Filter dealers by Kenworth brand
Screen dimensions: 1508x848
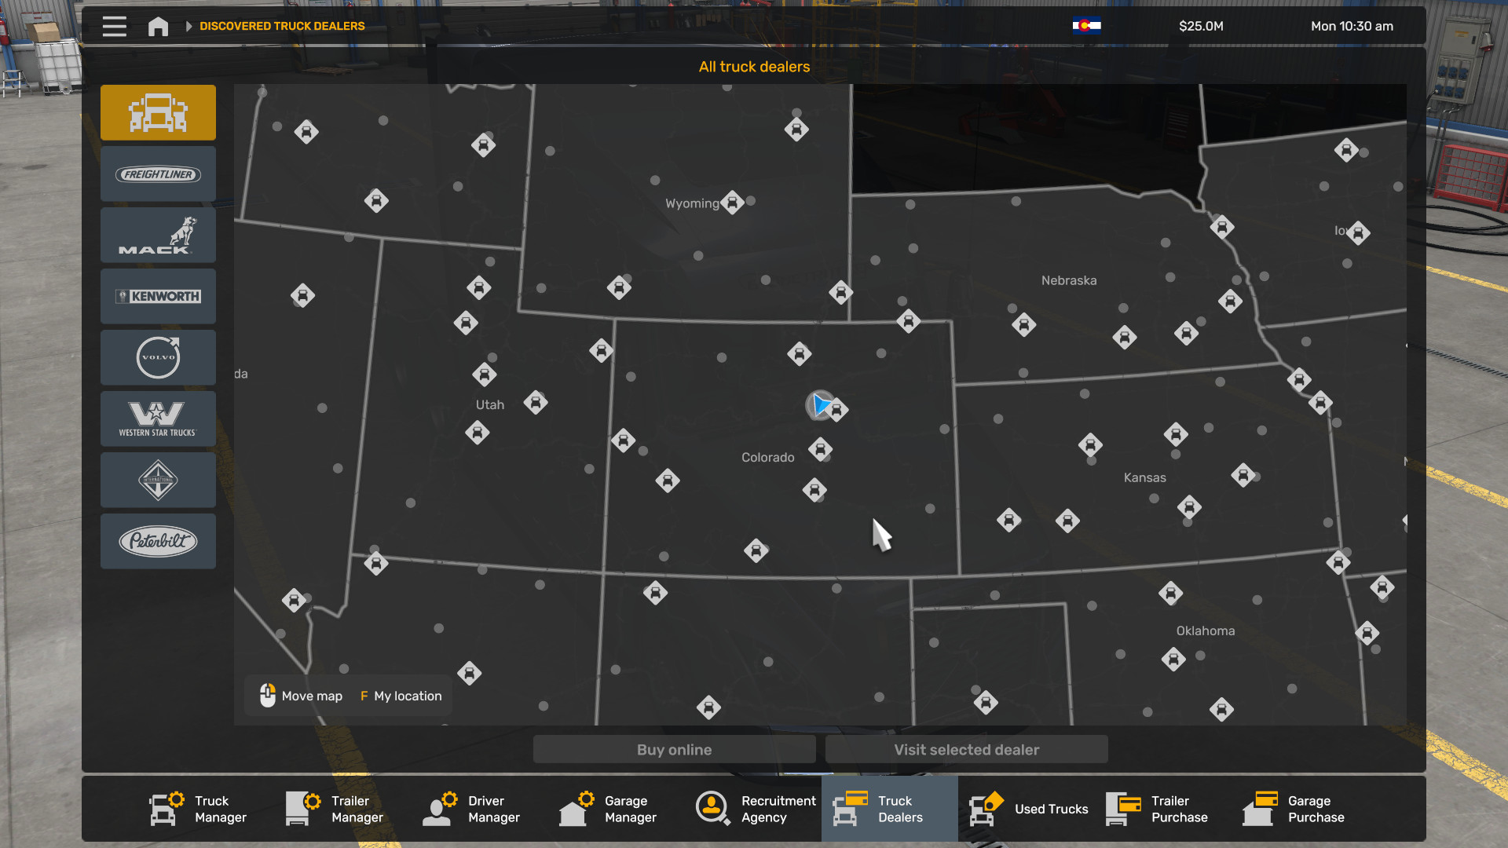point(158,297)
